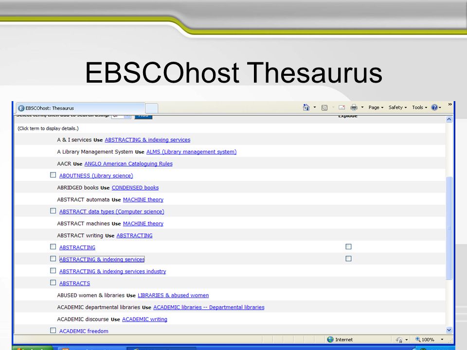Expand the toolbar overflow chevron

click(x=449, y=105)
